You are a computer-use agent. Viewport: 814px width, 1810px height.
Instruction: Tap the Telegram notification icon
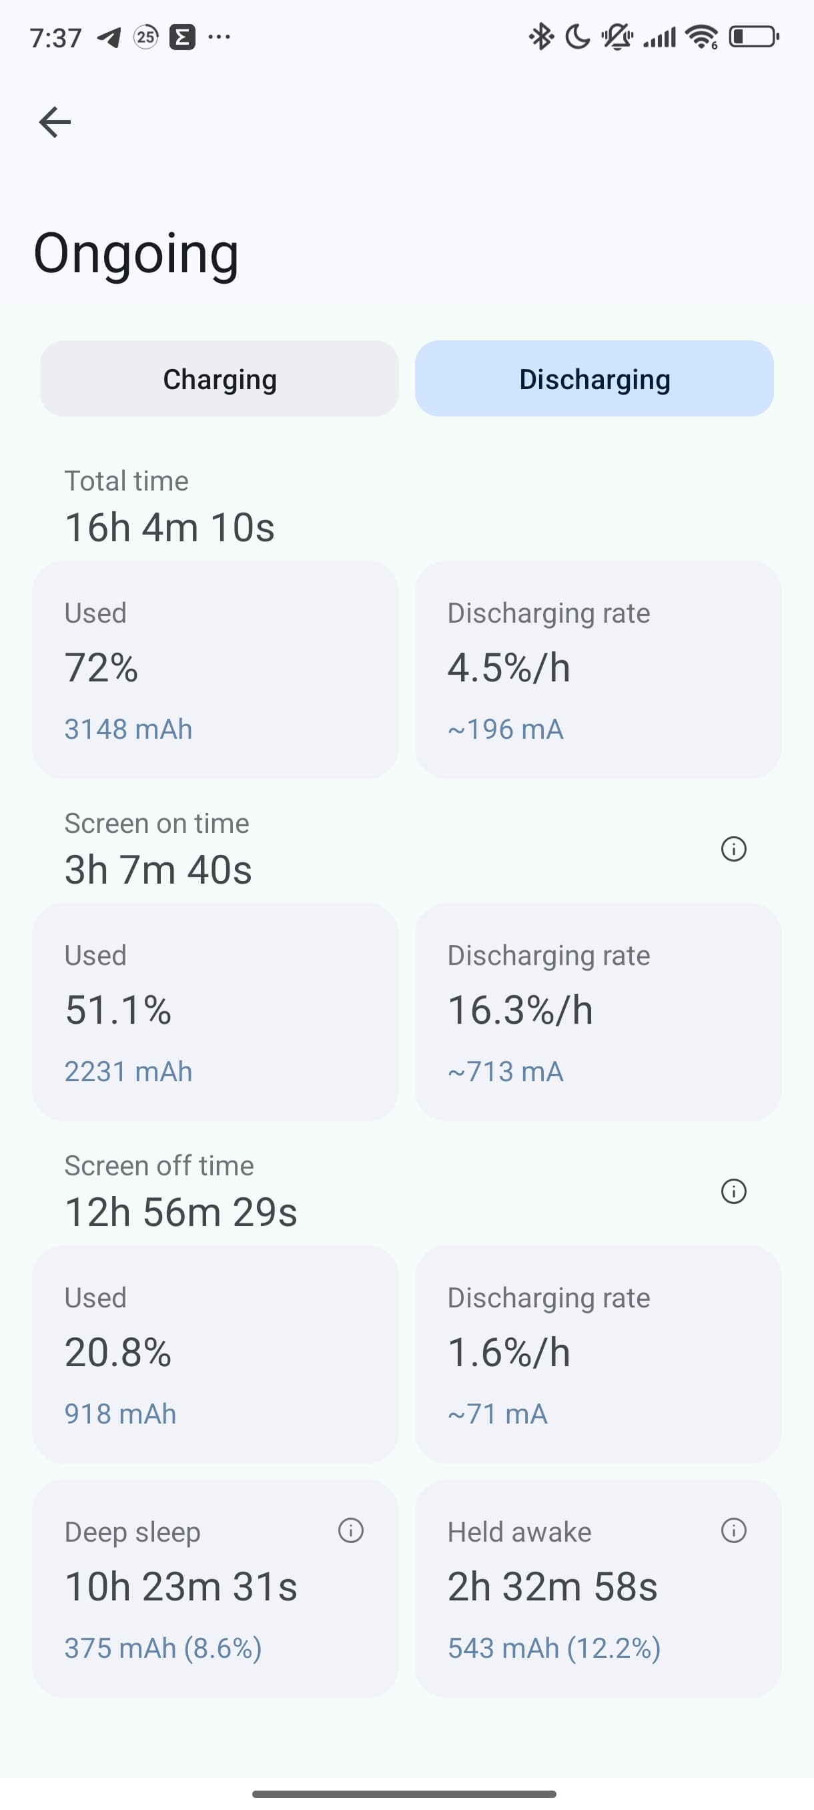[109, 37]
